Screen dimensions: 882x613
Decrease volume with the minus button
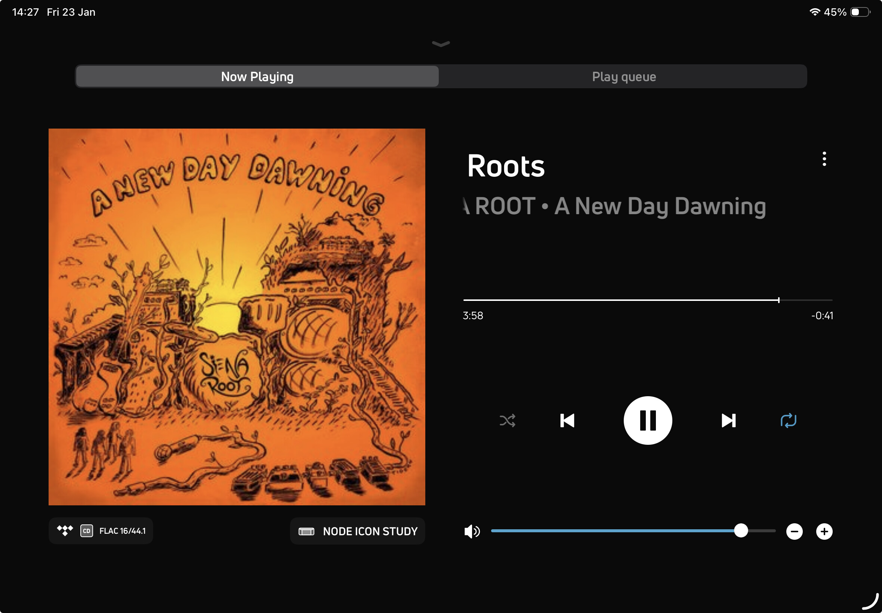794,532
